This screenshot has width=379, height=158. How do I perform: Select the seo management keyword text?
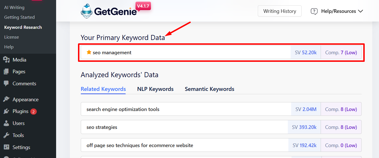point(112,53)
